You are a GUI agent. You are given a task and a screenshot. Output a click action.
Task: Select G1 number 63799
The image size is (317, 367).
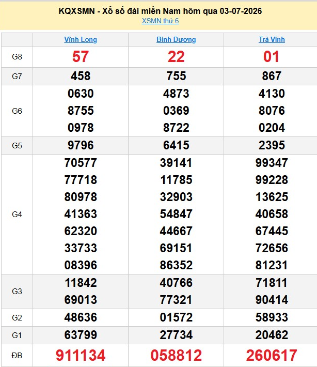coord(81,335)
